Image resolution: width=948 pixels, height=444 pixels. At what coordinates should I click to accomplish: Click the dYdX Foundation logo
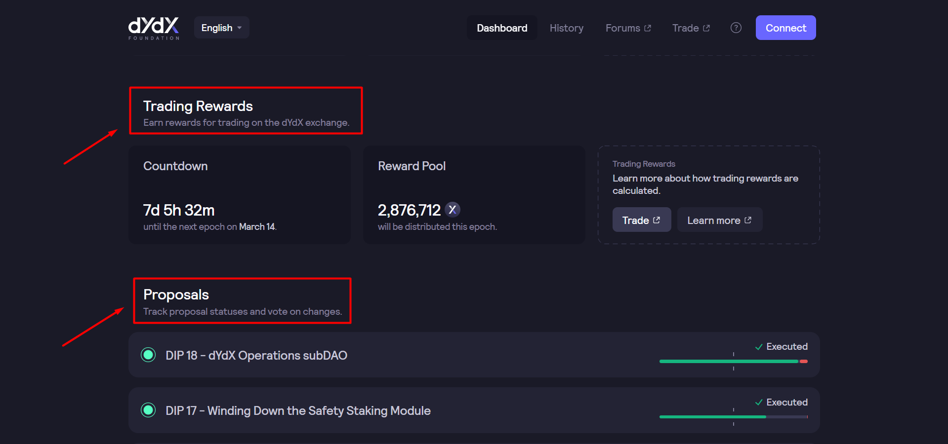tap(154, 28)
